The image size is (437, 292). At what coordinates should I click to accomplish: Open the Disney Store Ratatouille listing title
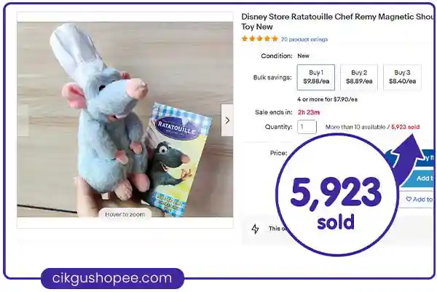[339, 22]
